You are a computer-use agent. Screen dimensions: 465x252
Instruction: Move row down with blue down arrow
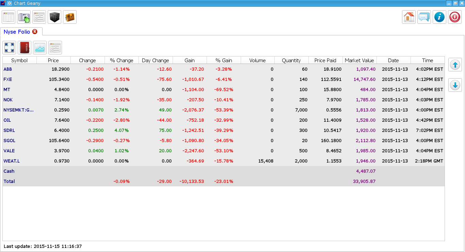(x=455, y=85)
